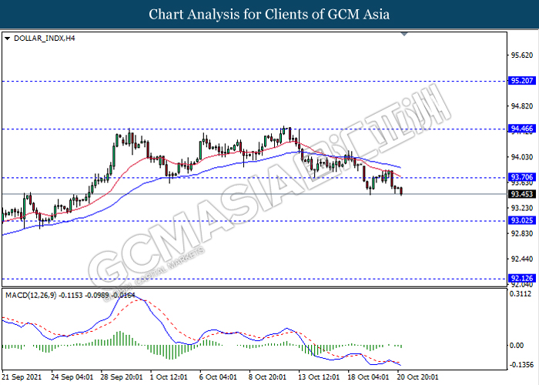The height and width of the screenshot is (385, 539).
Task: Click the 92.830 price axis value
Action: coord(521,233)
